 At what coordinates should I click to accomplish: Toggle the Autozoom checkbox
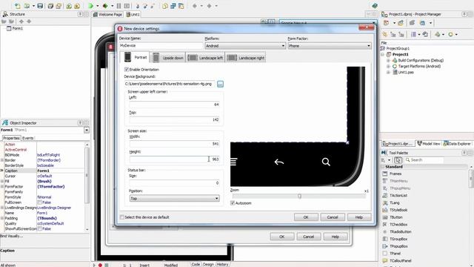(233, 203)
